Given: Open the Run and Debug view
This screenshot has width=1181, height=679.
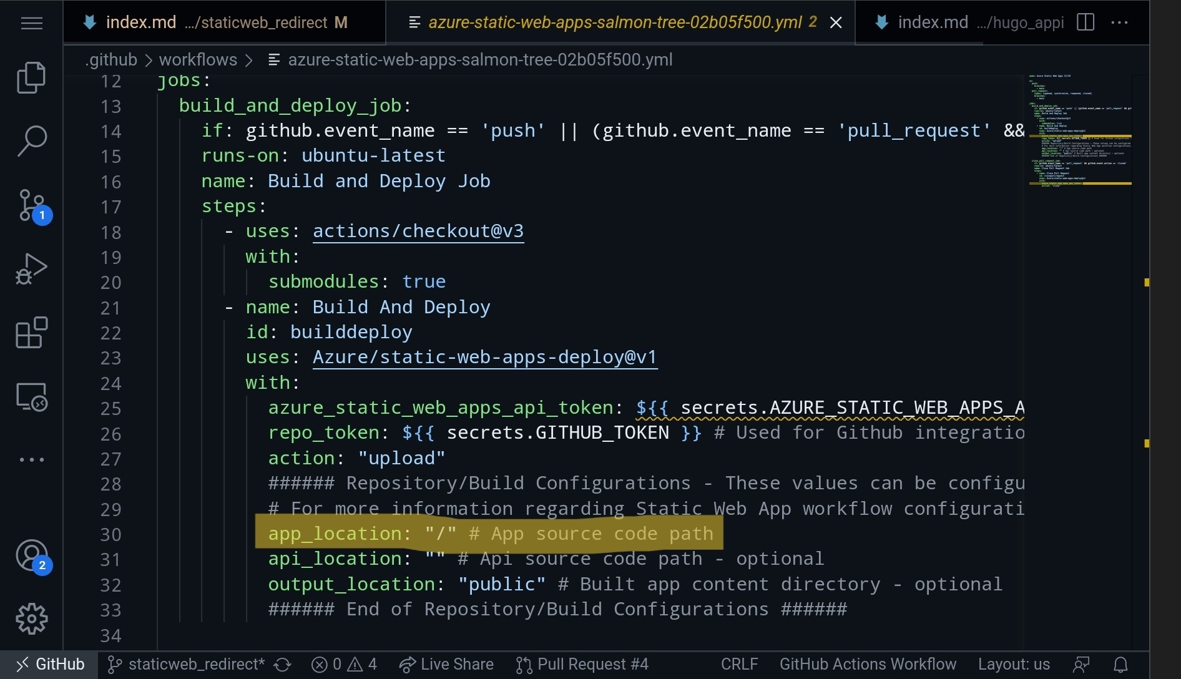Looking at the screenshot, I should pos(31,268).
